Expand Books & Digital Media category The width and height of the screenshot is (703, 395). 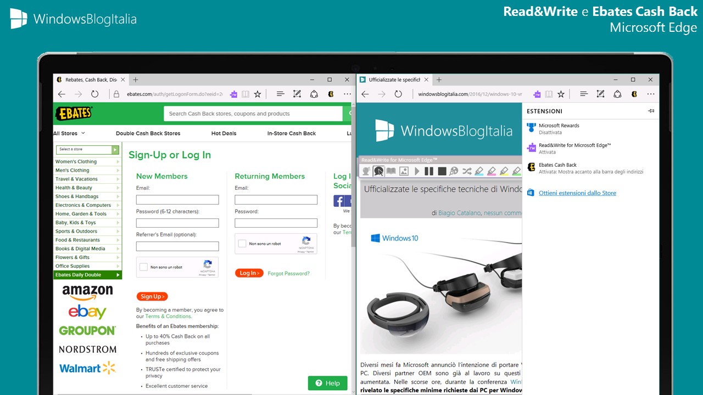coord(87,249)
